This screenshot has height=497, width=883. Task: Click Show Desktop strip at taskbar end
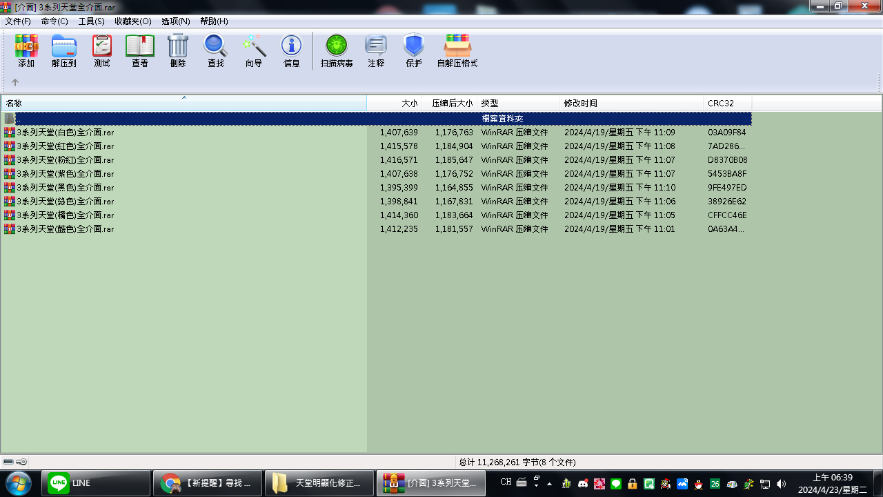tap(877, 483)
